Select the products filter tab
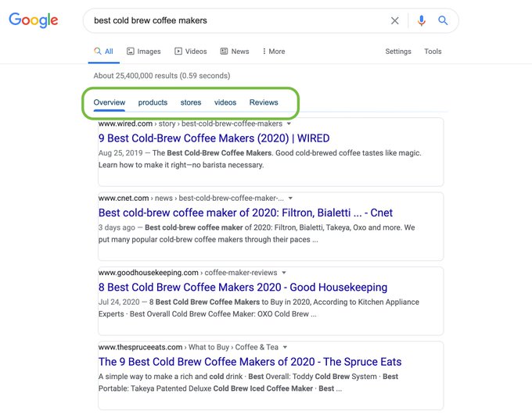 153,102
